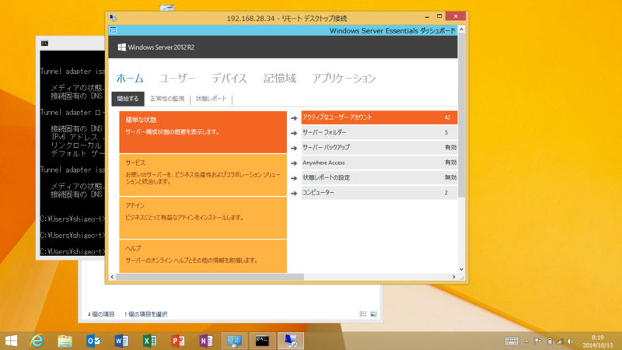Viewport: 622px width, 350px height.
Task: Open the Windows Start button
Action: click(x=11, y=341)
